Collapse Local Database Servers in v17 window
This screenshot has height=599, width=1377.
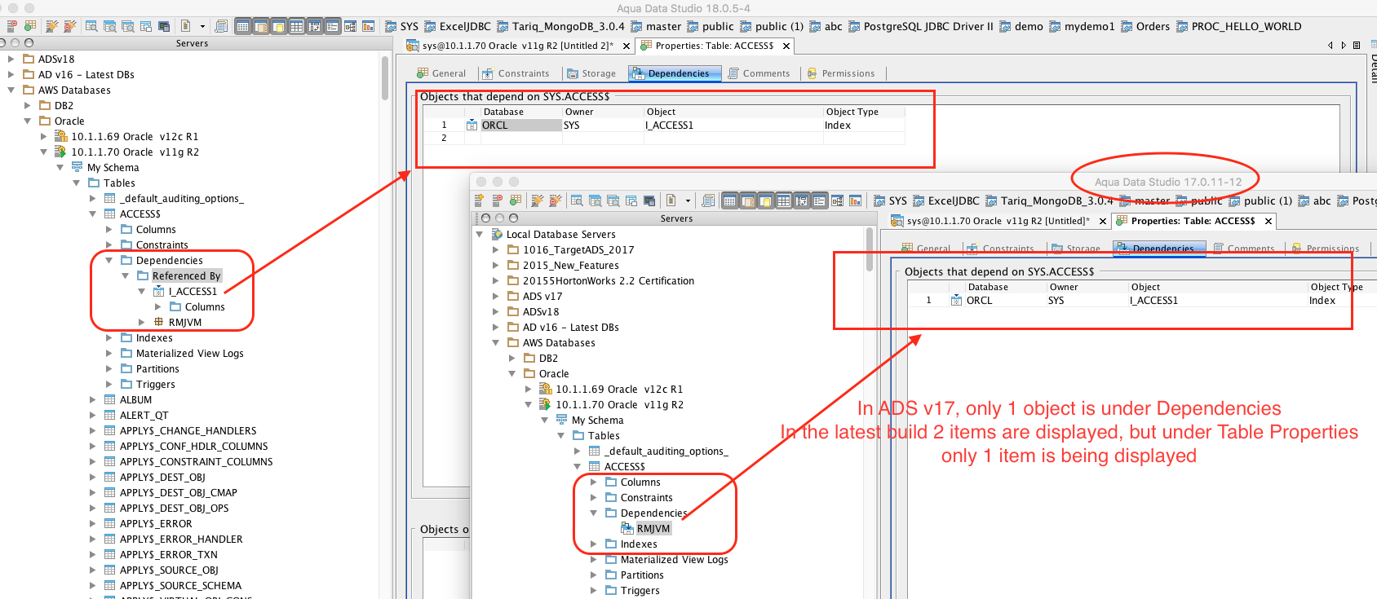[479, 235]
